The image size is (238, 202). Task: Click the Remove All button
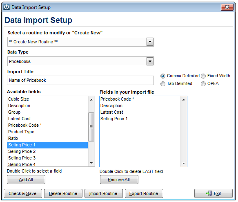[119, 180]
